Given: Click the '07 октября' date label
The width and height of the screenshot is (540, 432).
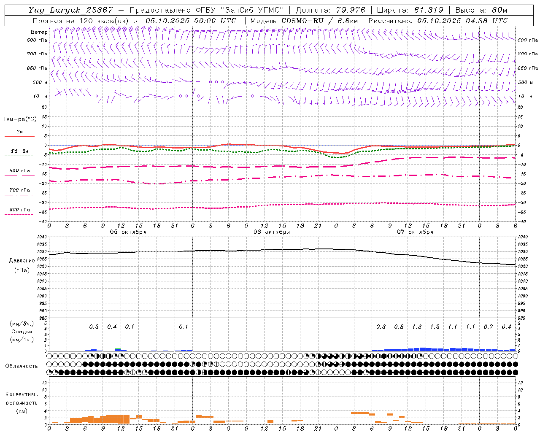Looking at the screenshot, I should tap(415, 232).
